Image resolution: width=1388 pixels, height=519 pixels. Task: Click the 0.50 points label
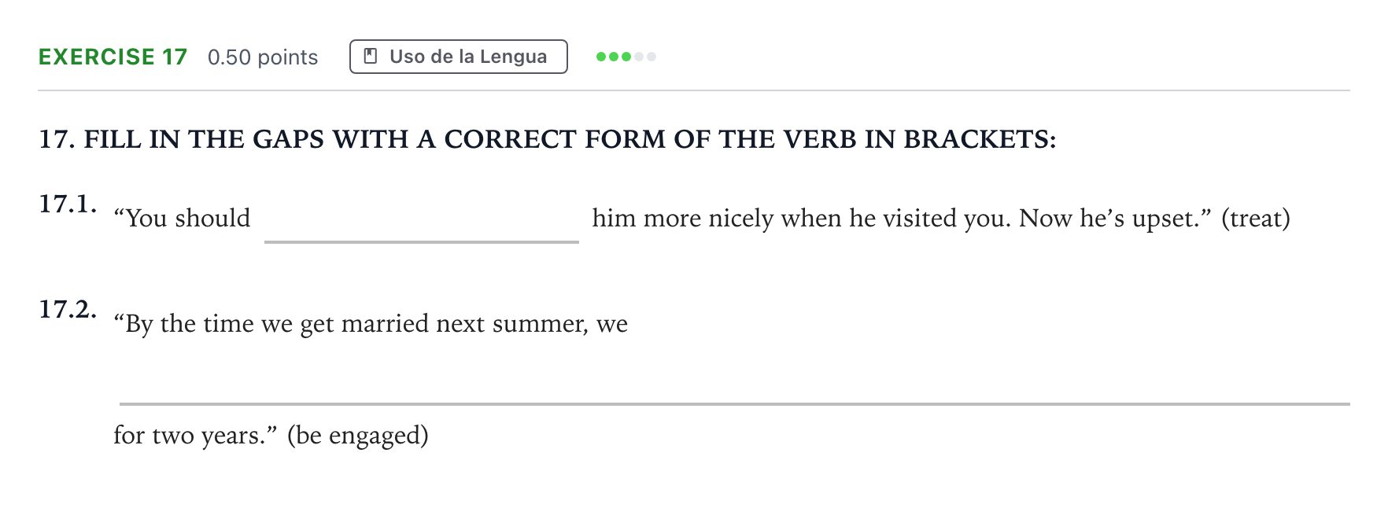263,57
